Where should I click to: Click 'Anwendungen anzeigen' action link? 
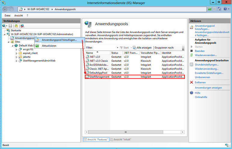click(208, 88)
